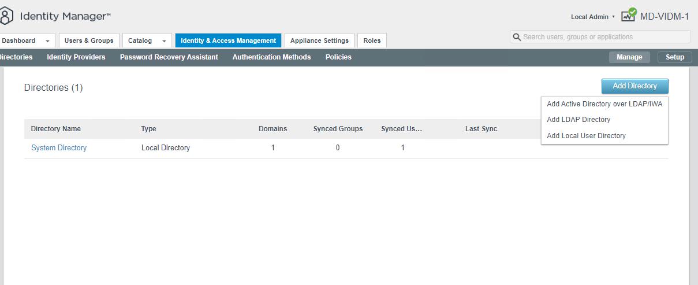Switch to Setup mode

[x=675, y=57]
